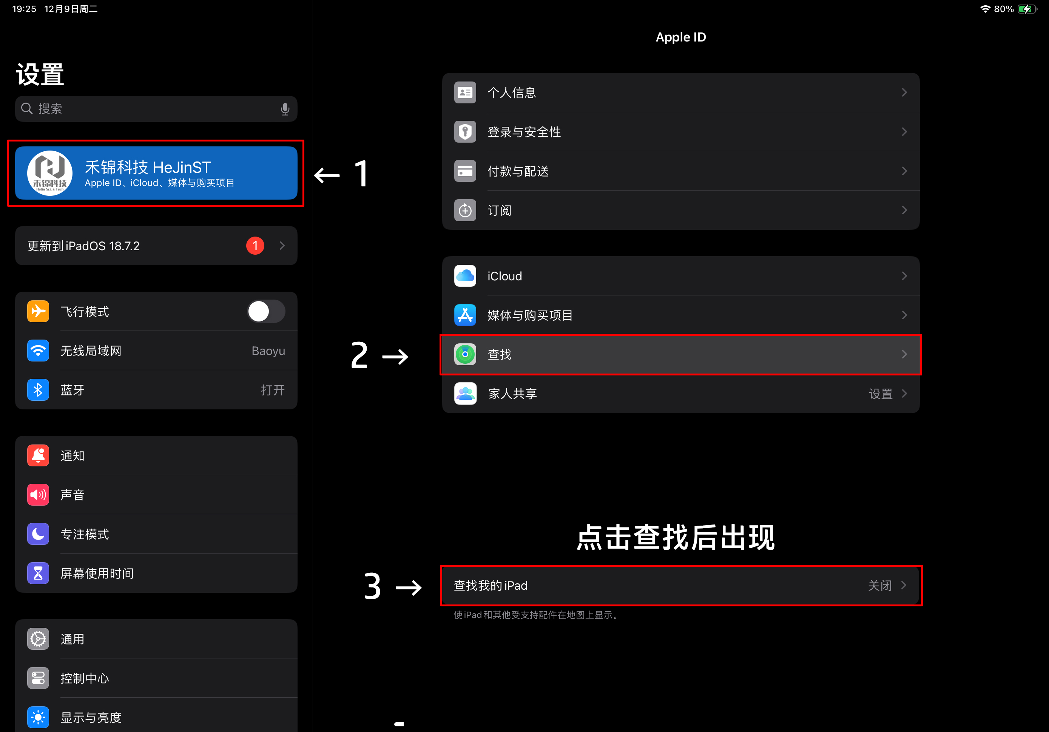Open 付款与配送 via its chevron
1049x732 pixels.
tap(905, 171)
